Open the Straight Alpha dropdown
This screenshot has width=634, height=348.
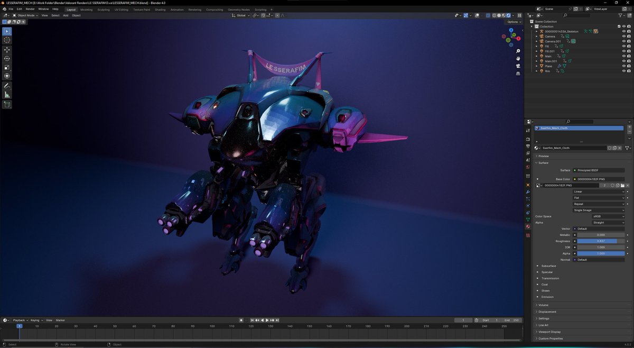(609, 223)
